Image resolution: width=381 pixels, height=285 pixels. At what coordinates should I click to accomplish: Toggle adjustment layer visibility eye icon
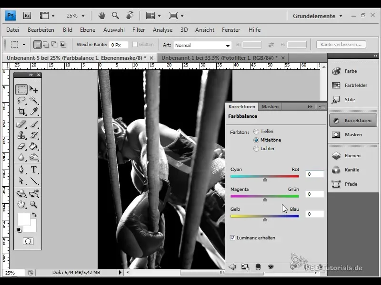click(271, 267)
